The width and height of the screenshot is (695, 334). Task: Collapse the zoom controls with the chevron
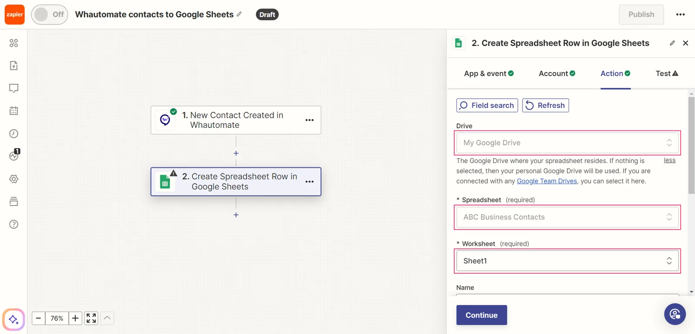107,318
